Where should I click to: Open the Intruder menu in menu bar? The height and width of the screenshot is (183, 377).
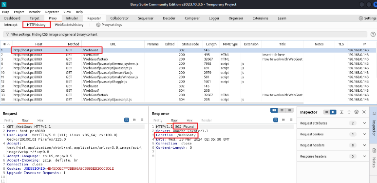pos(35,12)
